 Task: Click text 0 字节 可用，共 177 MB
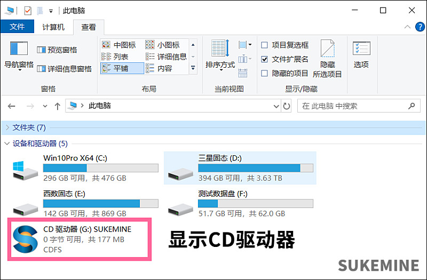point(84,239)
